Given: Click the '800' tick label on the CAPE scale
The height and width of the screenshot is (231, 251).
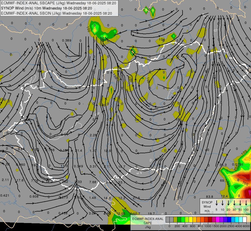Looking at the screenshot, I should pos(200,226).
